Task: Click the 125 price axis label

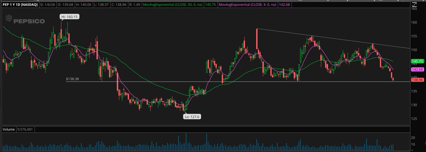Action: (x=414, y=119)
